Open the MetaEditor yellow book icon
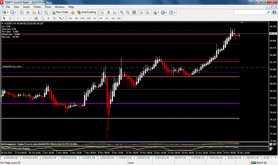Screen dimensions: 278x165 (73, 12)
